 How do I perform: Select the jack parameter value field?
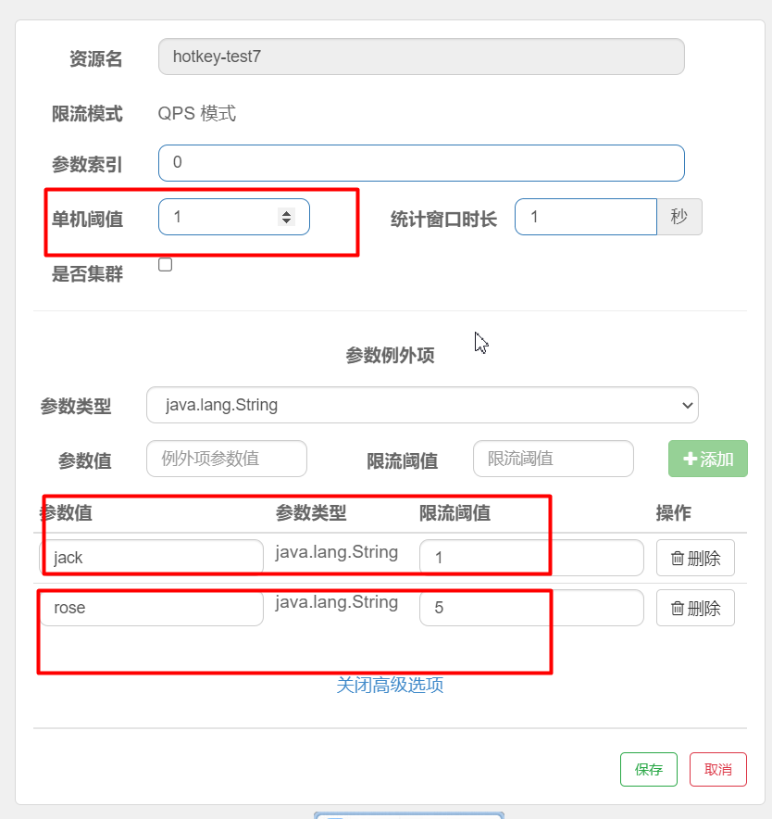click(152, 558)
